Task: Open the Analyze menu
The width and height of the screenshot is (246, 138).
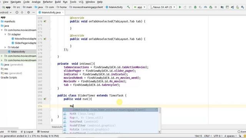Action: [x=36, y=2]
